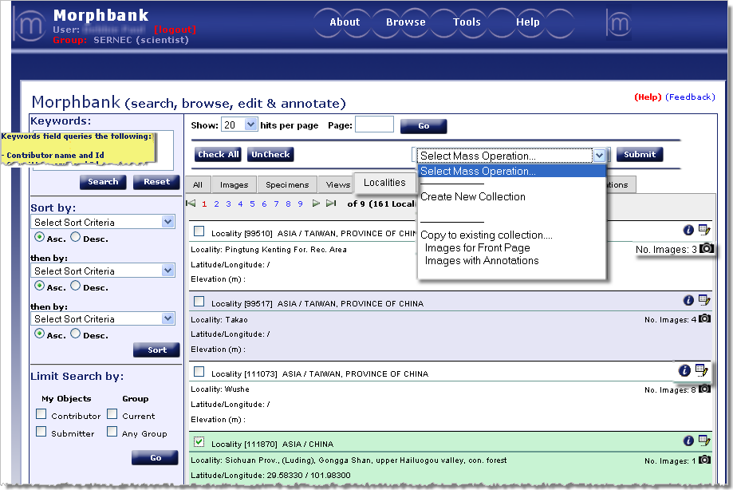Viewport: 733px width, 490px height.
Task: Click the annotate note icon for Locality 99517
Action: pos(702,300)
